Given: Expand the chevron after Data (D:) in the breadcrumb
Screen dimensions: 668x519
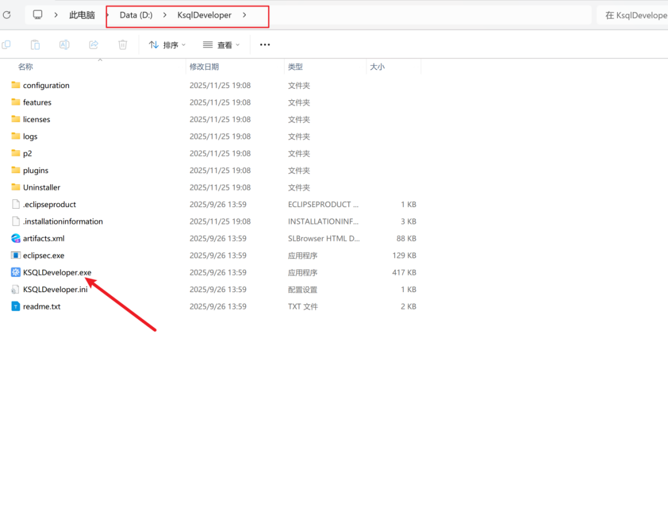Looking at the screenshot, I should [x=165, y=15].
